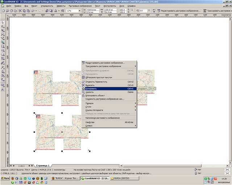Screen dimensions: 232x185
Task: Toggle 'Обтекание простым текстом' in the context menu
Action: click(99, 77)
